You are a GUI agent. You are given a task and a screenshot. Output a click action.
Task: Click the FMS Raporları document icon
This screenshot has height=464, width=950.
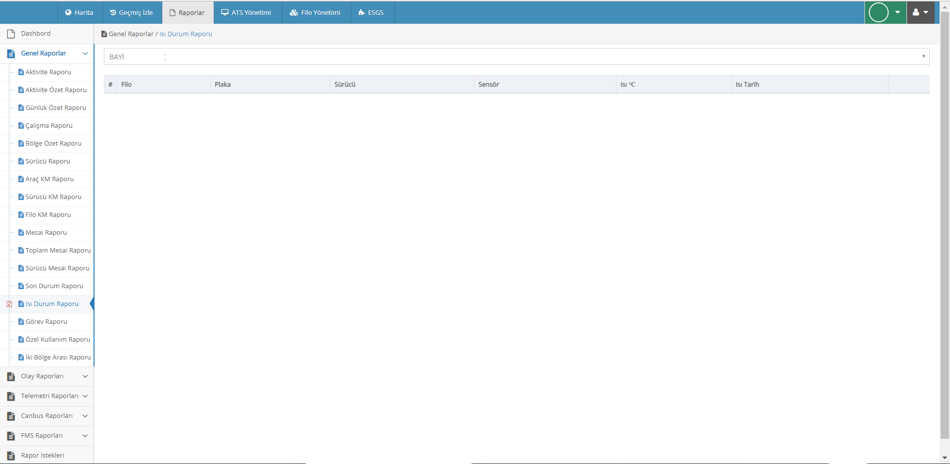click(x=11, y=436)
